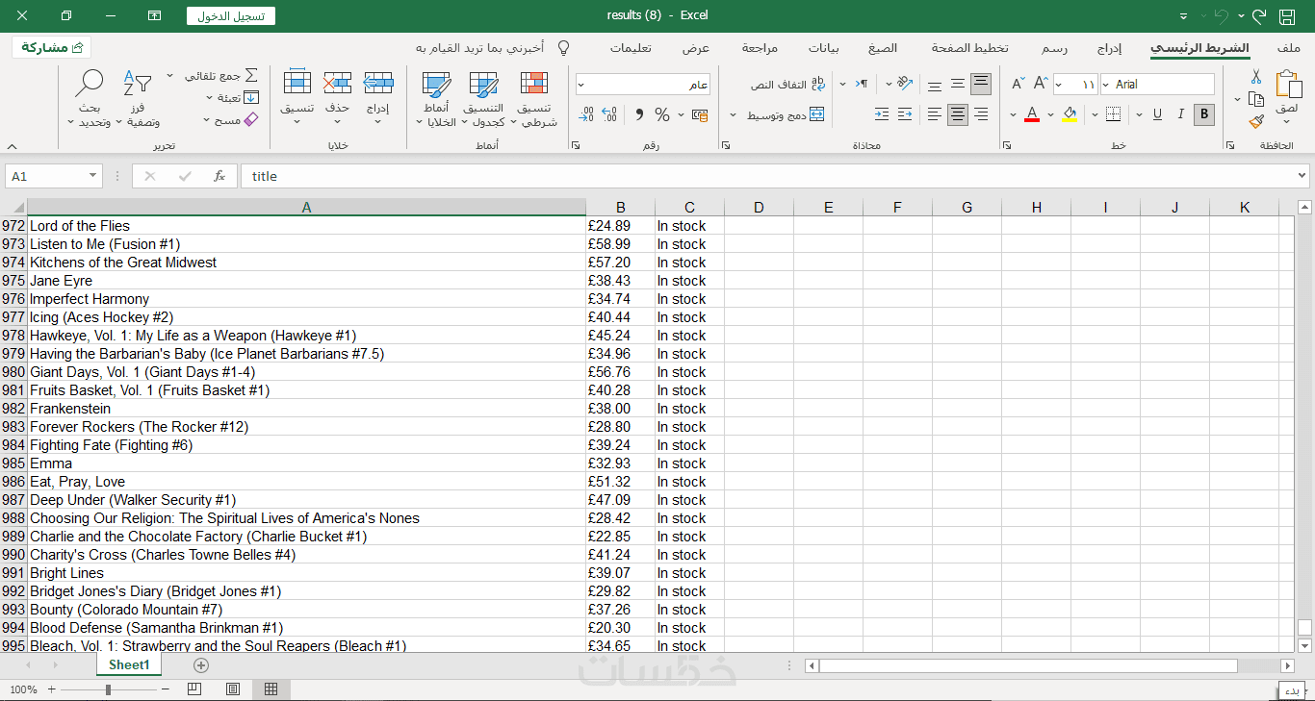Expand the formula bar
The width and height of the screenshot is (1315, 701).
(x=1302, y=176)
